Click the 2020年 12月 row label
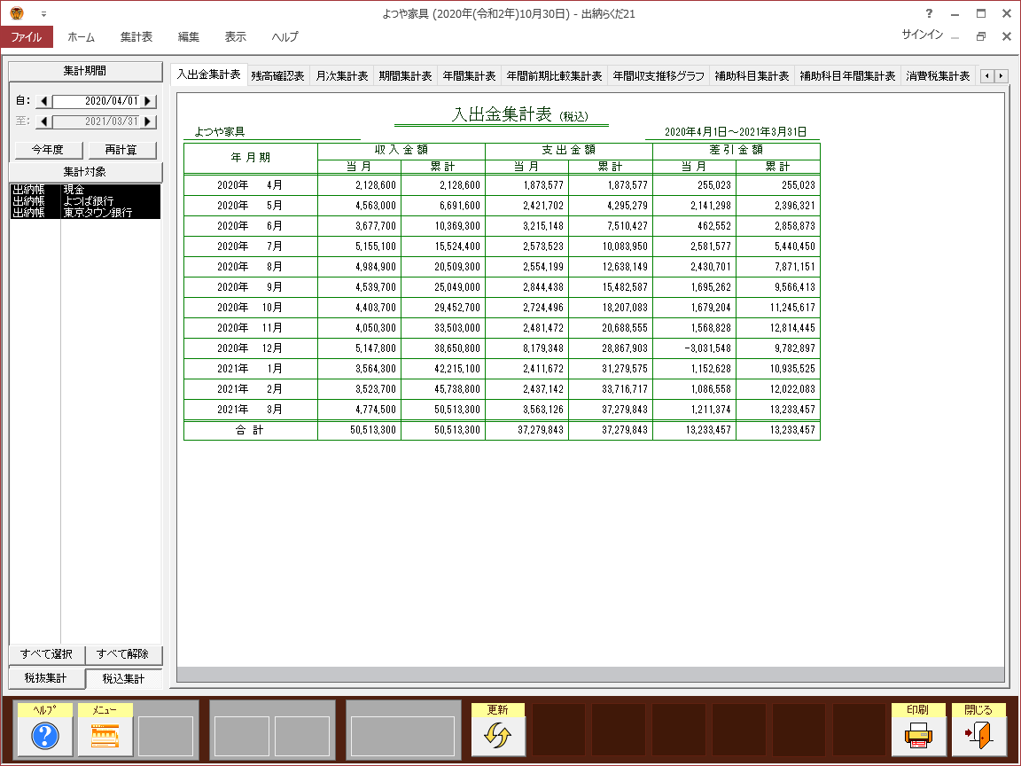 (250, 348)
